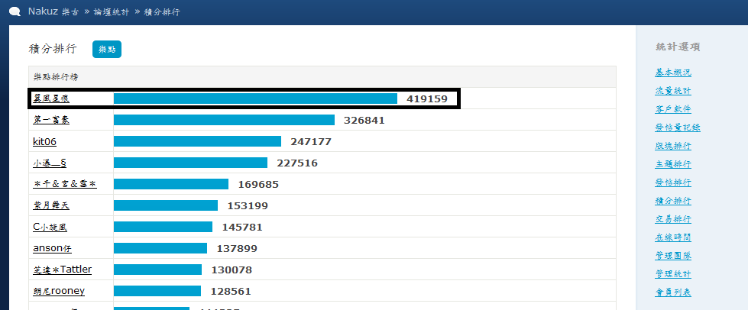
Task: Select 在線時間 in the sidebar
Action: [x=673, y=237]
